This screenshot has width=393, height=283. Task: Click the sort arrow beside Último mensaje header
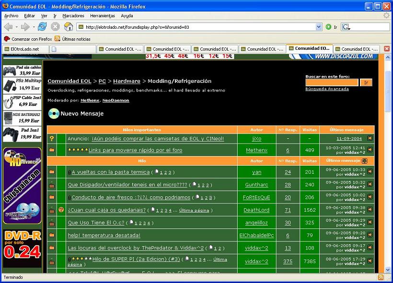365,161
